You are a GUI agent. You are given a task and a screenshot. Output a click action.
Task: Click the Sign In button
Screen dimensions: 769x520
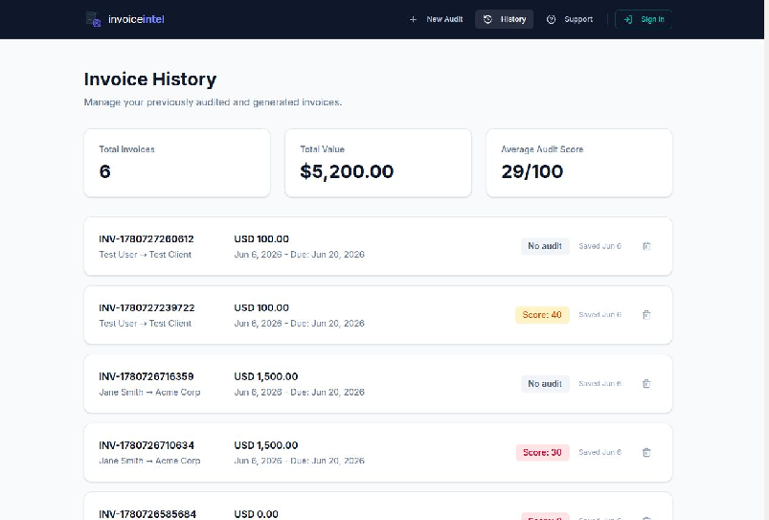[x=644, y=19]
